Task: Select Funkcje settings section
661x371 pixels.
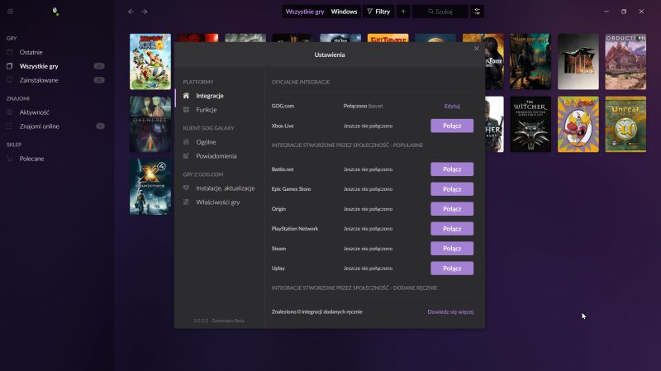Action: [206, 110]
